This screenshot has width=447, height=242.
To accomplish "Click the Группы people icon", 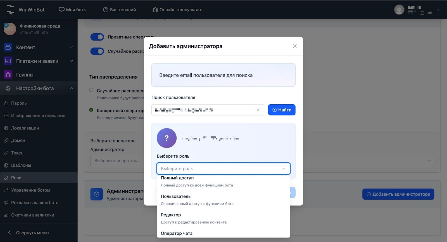I will [x=8, y=75].
